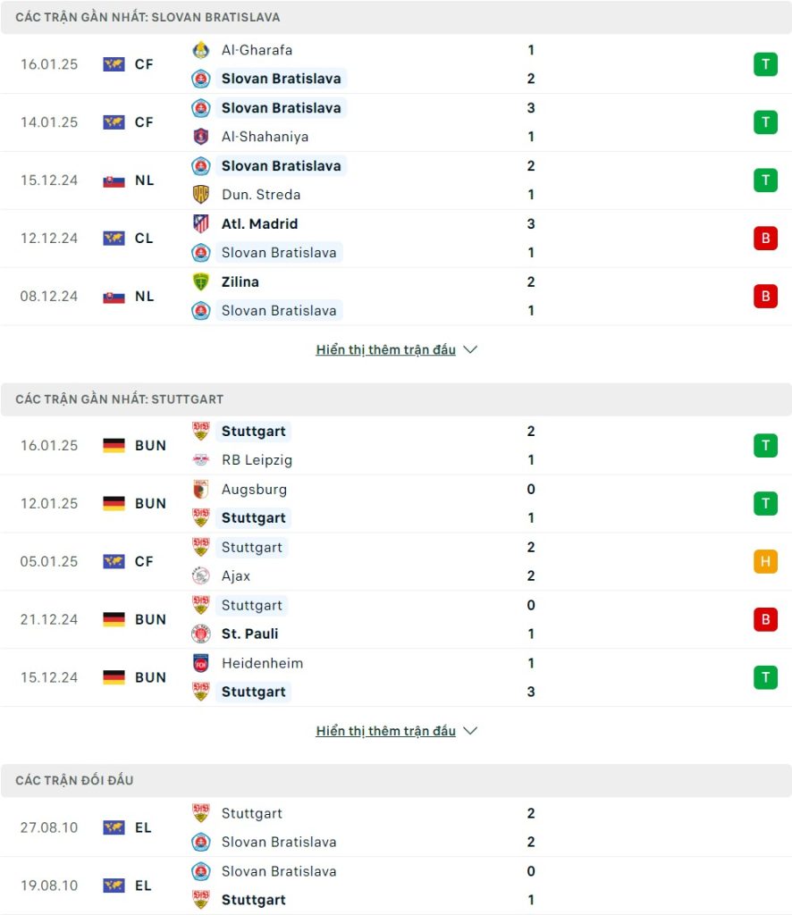792x915 pixels.
Task: Click the Atl. Madrid club crest
Action: [201, 224]
